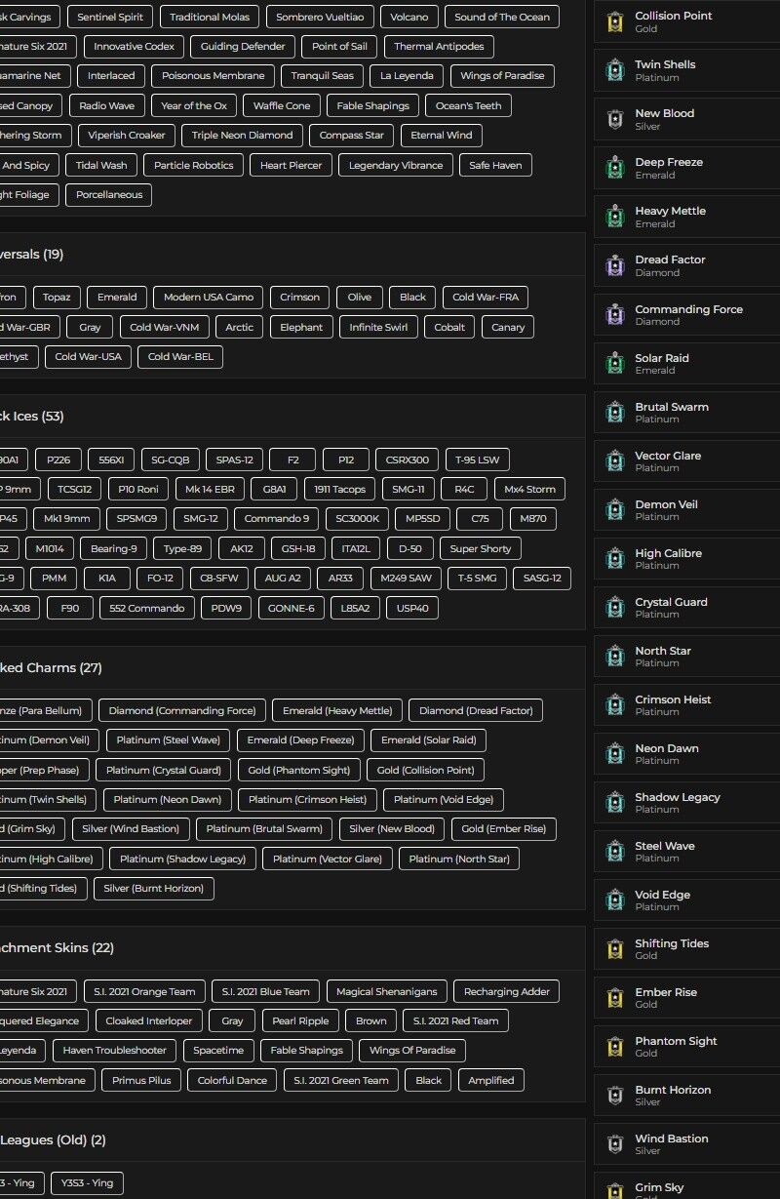The height and width of the screenshot is (1199, 780).
Task: Click the Dread Factor diamond charm icon
Action: [614, 265]
